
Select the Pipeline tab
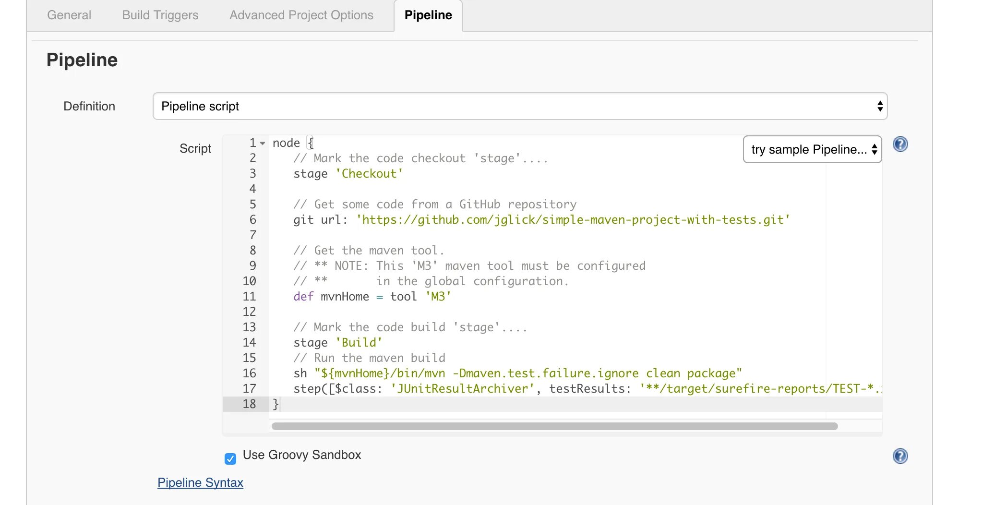(x=428, y=15)
